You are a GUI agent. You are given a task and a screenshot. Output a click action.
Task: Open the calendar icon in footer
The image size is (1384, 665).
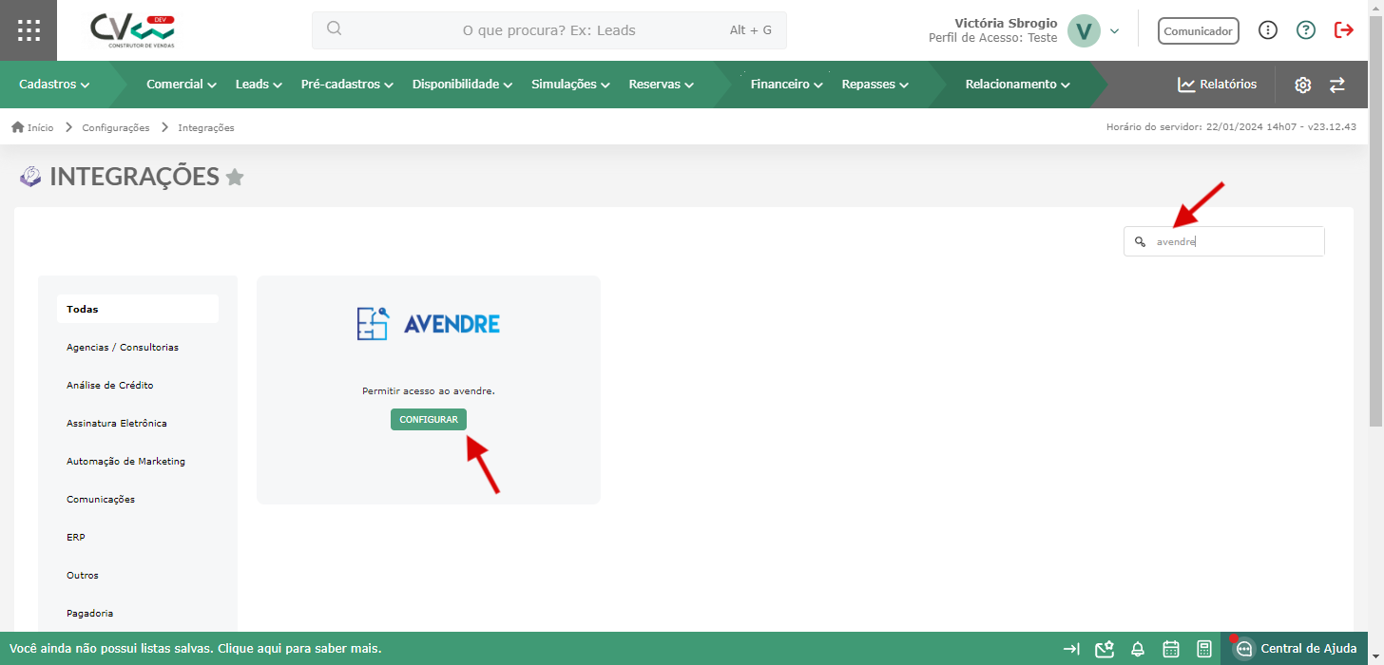1171,649
